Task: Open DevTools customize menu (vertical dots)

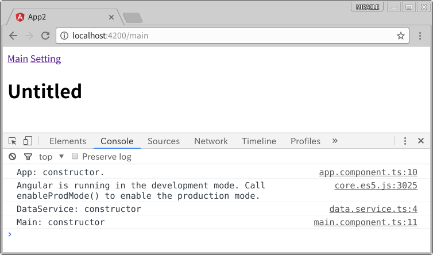Action: pyautogui.click(x=405, y=141)
